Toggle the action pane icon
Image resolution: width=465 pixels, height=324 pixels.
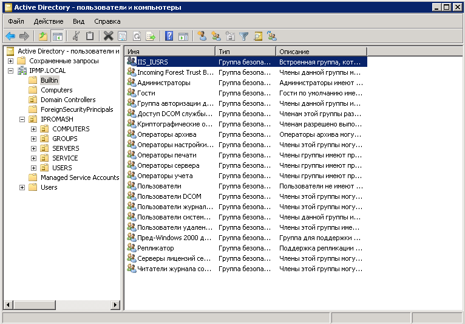coord(183,36)
